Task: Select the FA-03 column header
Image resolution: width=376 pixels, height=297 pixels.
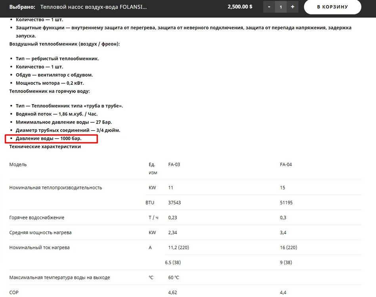Action: pyautogui.click(x=174, y=164)
